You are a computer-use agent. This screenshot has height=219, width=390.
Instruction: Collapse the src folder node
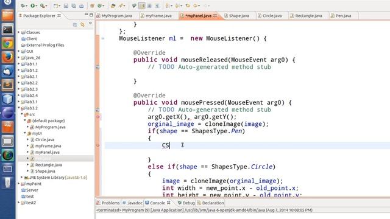click(22, 114)
